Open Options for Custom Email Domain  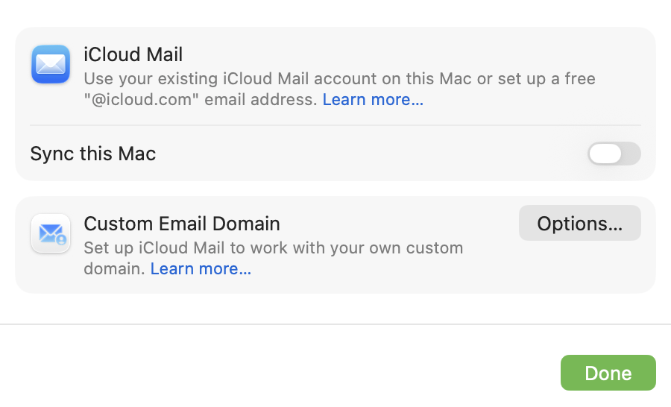click(x=579, y=224)
